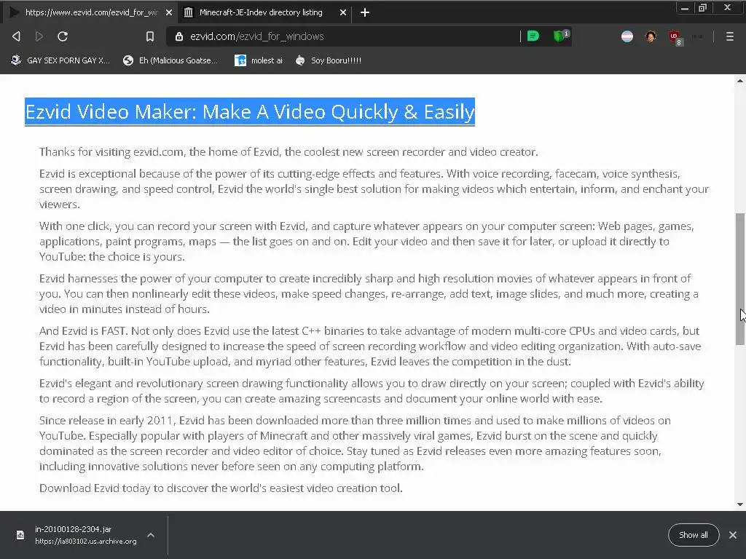This screenshot has width=746, height=559.
Task: Bookmark this page with the bookmark icon
Action: pyautogui.click(x=150, y=36)
